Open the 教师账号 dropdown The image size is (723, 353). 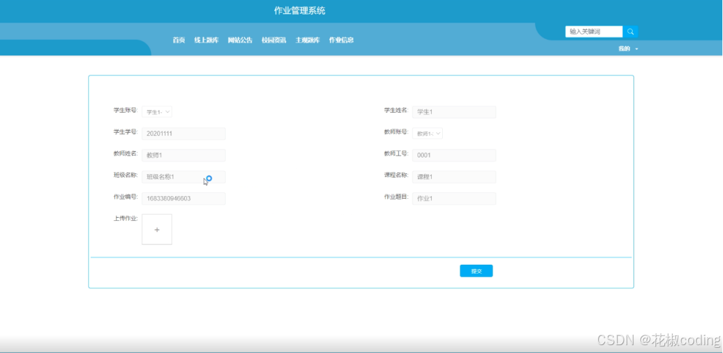tap(427, 133)
